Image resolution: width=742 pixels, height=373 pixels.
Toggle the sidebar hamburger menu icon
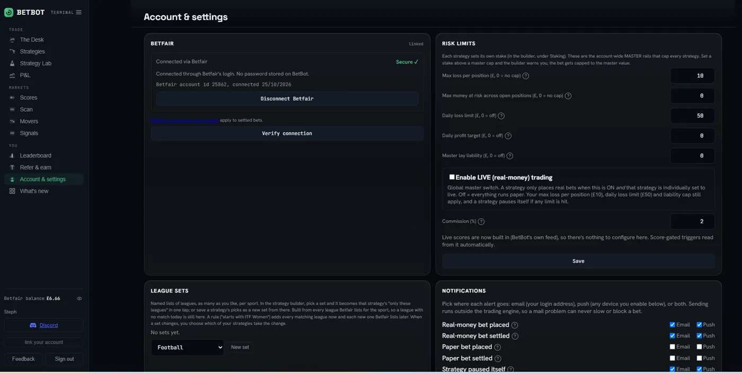pos(78,12)
